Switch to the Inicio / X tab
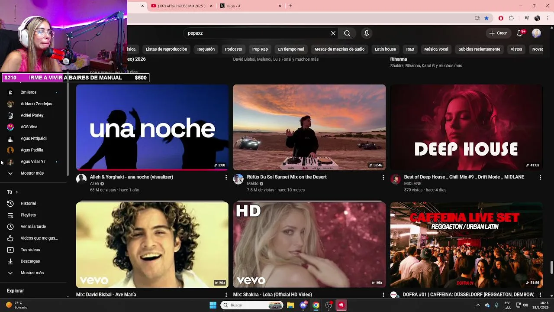554x312 pixels. [250, 6]
